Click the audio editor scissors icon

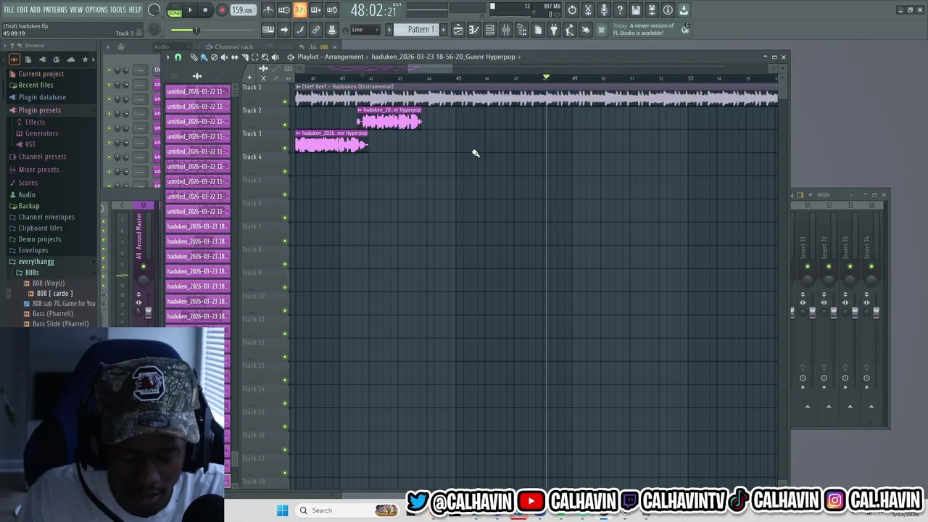[588, 10]
